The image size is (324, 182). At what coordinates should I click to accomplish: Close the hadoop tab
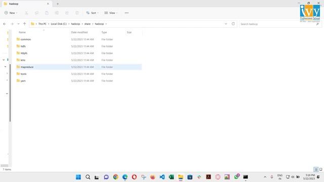pos(48,4)
